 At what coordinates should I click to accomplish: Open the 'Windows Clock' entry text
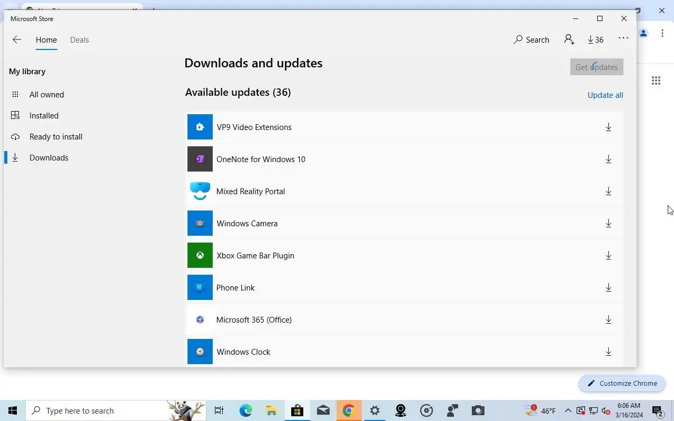point(243,352)
